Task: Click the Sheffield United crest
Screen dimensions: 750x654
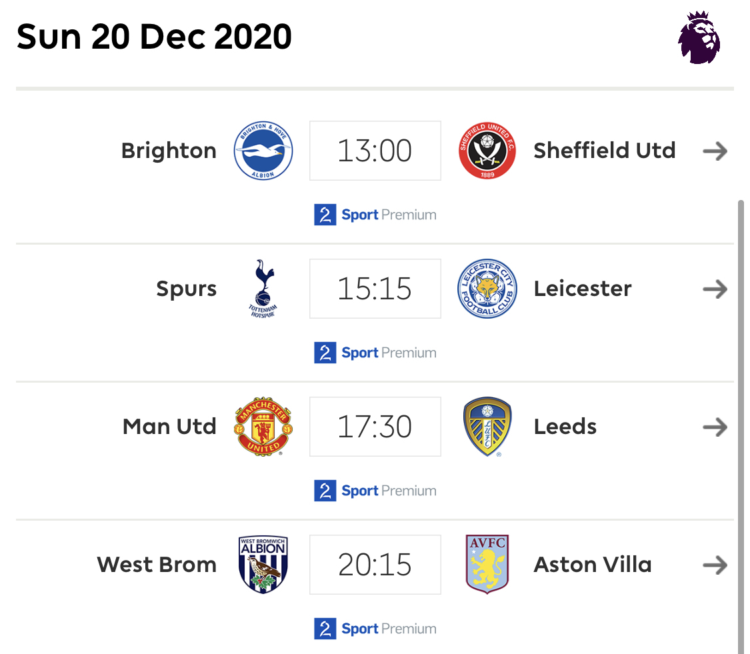Action: coord(487,151)
